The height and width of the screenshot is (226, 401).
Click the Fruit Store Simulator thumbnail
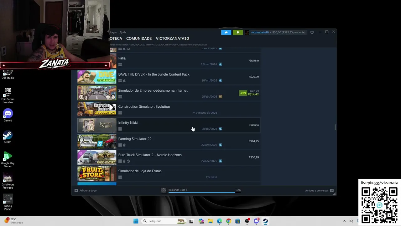pos(97,174)
